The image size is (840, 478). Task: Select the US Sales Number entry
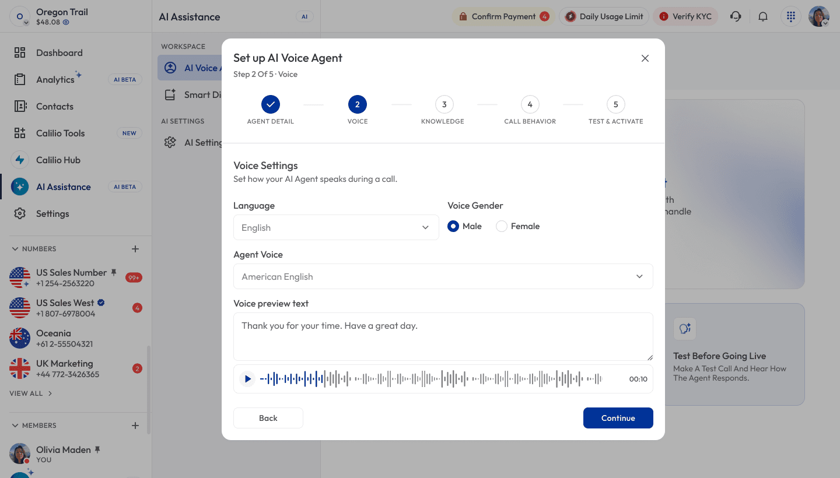click(x=76, y=277)
